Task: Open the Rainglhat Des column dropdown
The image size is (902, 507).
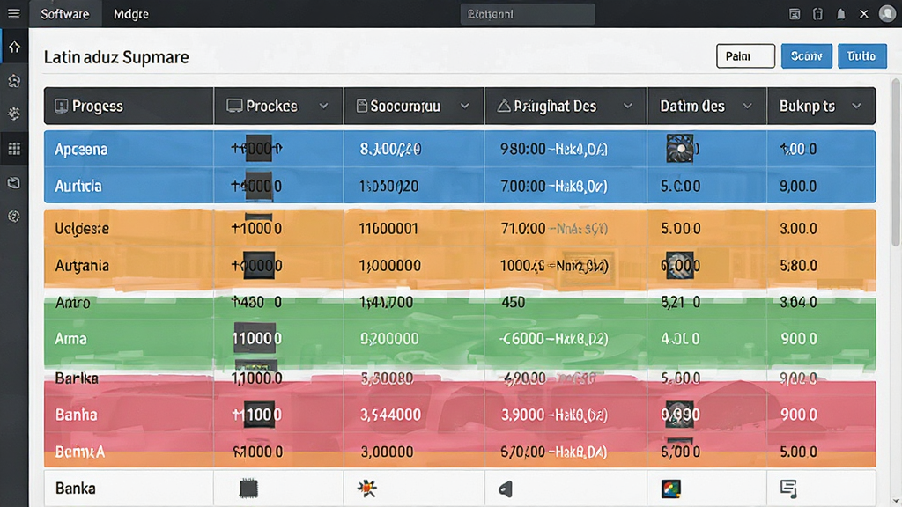Action: pyautogui.click(x=627, y=106)
